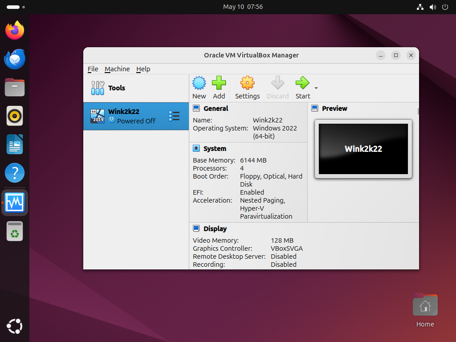Click the details pane vertical scrollbar
This screenshot has height=342, width=456.
click(418, 111)
